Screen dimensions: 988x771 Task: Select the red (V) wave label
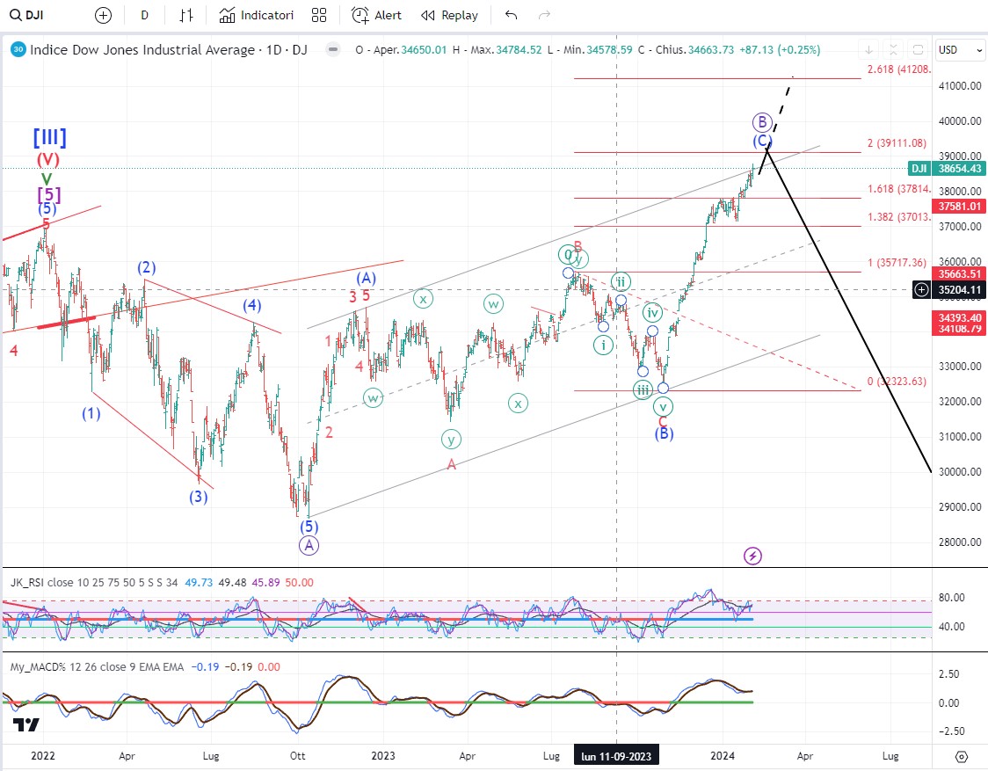[x=47, y=159]
